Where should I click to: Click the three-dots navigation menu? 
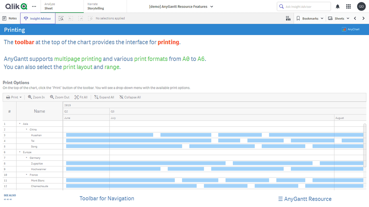[x=34, y=7]
